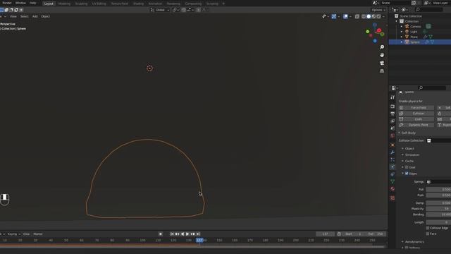Image resolution: width=451 pixels, height=254 pixels.
Task: Adjust the Pull value slider
Action: click(438, 190)
